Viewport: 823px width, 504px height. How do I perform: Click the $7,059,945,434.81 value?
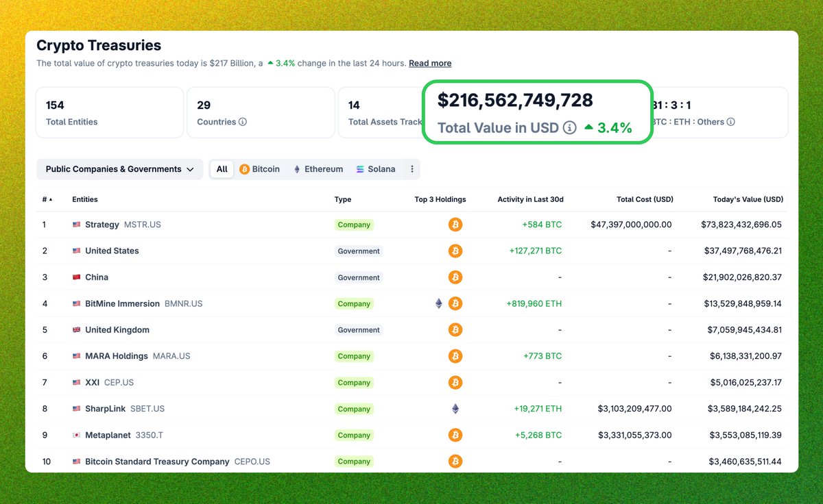click(x=745, y=330)
